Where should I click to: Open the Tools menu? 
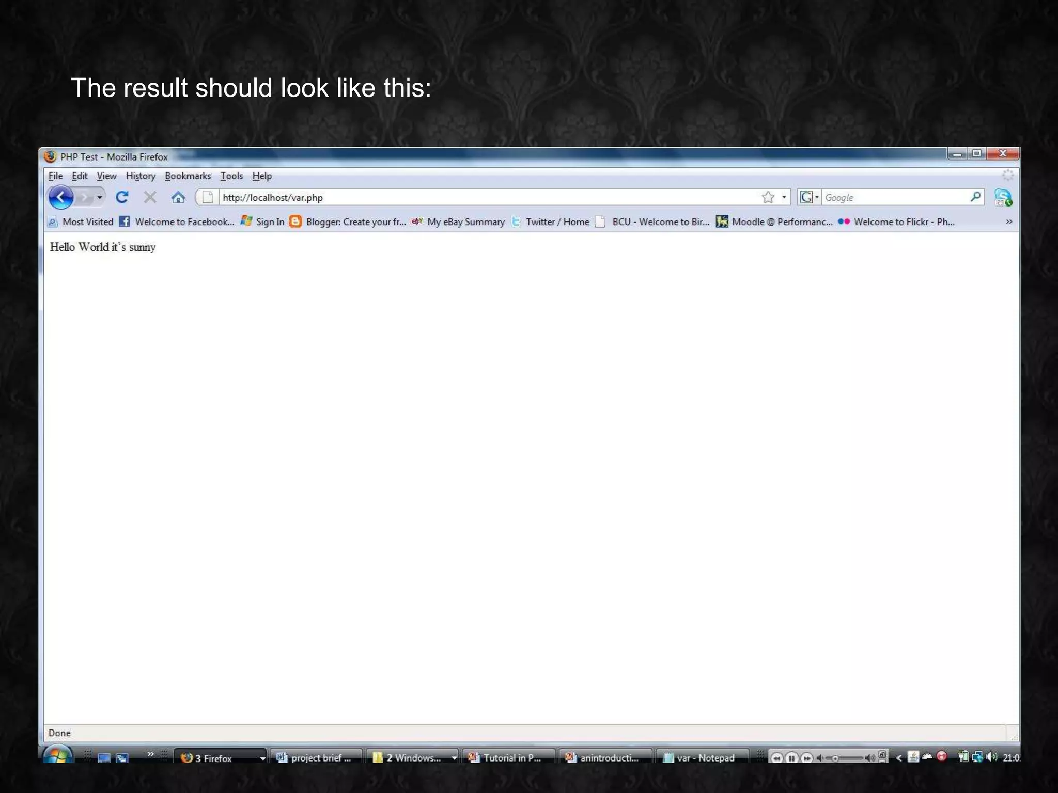tap(231, 176)
